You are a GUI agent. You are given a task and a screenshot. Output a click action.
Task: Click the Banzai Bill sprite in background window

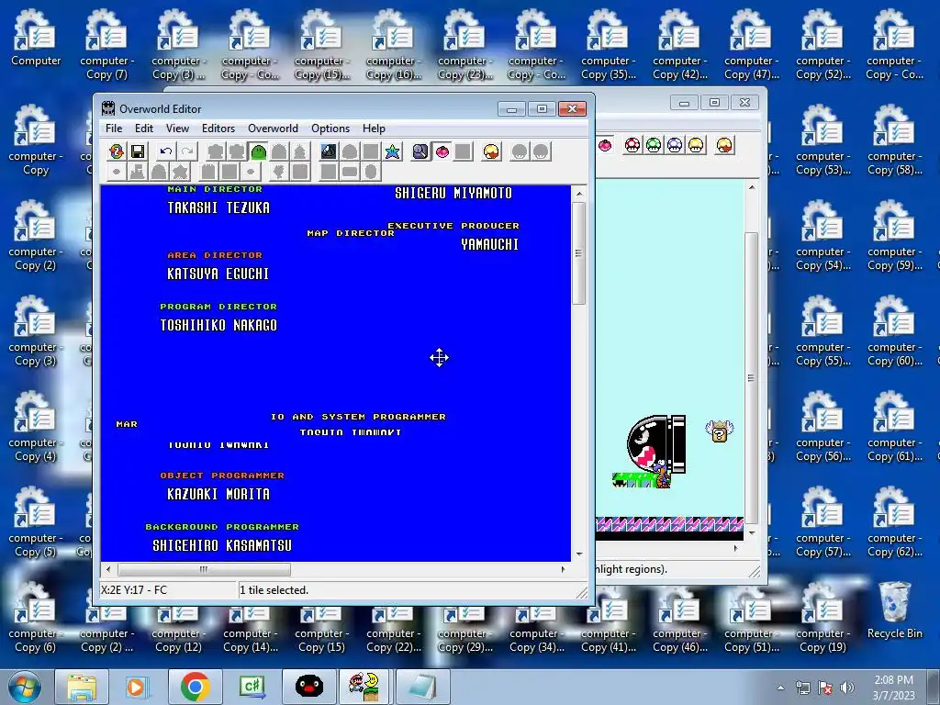coord(655,444)
